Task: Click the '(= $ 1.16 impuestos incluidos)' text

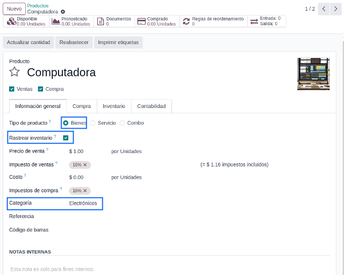Action: (234, 165)
